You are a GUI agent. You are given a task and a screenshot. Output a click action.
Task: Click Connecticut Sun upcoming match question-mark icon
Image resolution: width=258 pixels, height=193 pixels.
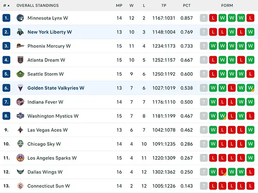tap(204, 186)
